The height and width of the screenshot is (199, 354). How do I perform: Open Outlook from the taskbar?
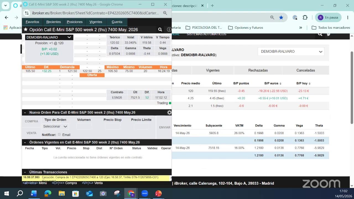(89, 193)
